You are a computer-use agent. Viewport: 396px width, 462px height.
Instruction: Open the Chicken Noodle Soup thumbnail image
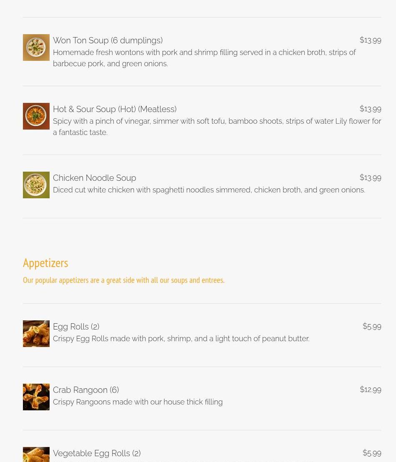[x=36, y=185]
